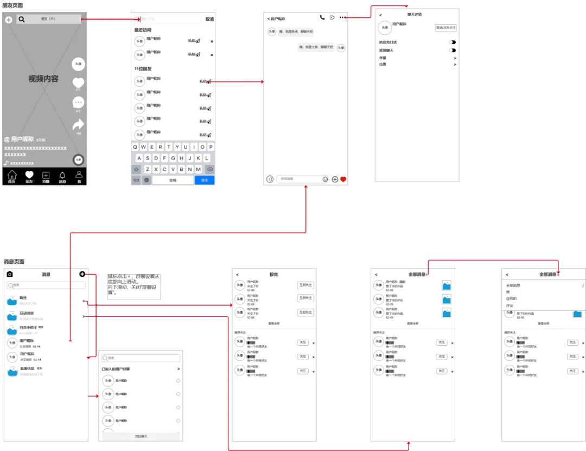Tap the voice input icon in chat

(270, 179)
